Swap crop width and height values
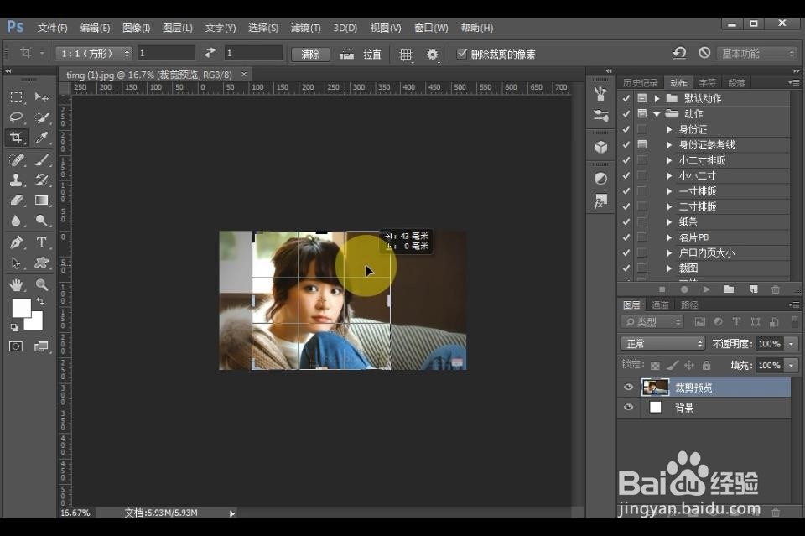This screenshot has width=805, height=536. (210, 53)
